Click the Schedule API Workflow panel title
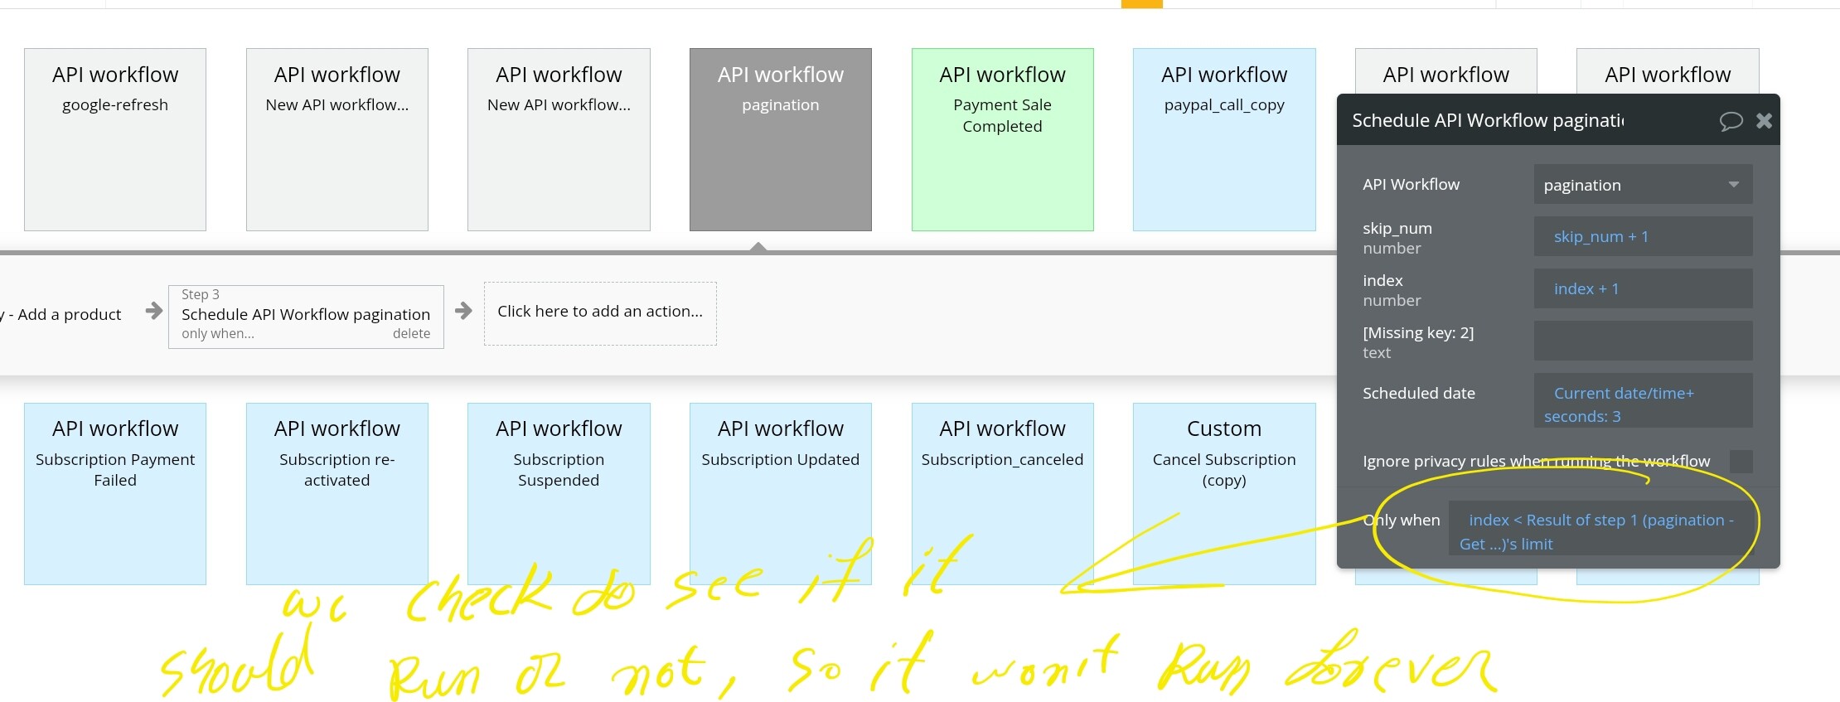 [1488, 120]
